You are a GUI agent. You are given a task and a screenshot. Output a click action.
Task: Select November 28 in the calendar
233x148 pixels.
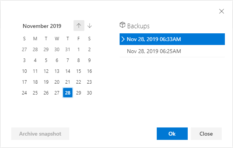pos(68,93)
